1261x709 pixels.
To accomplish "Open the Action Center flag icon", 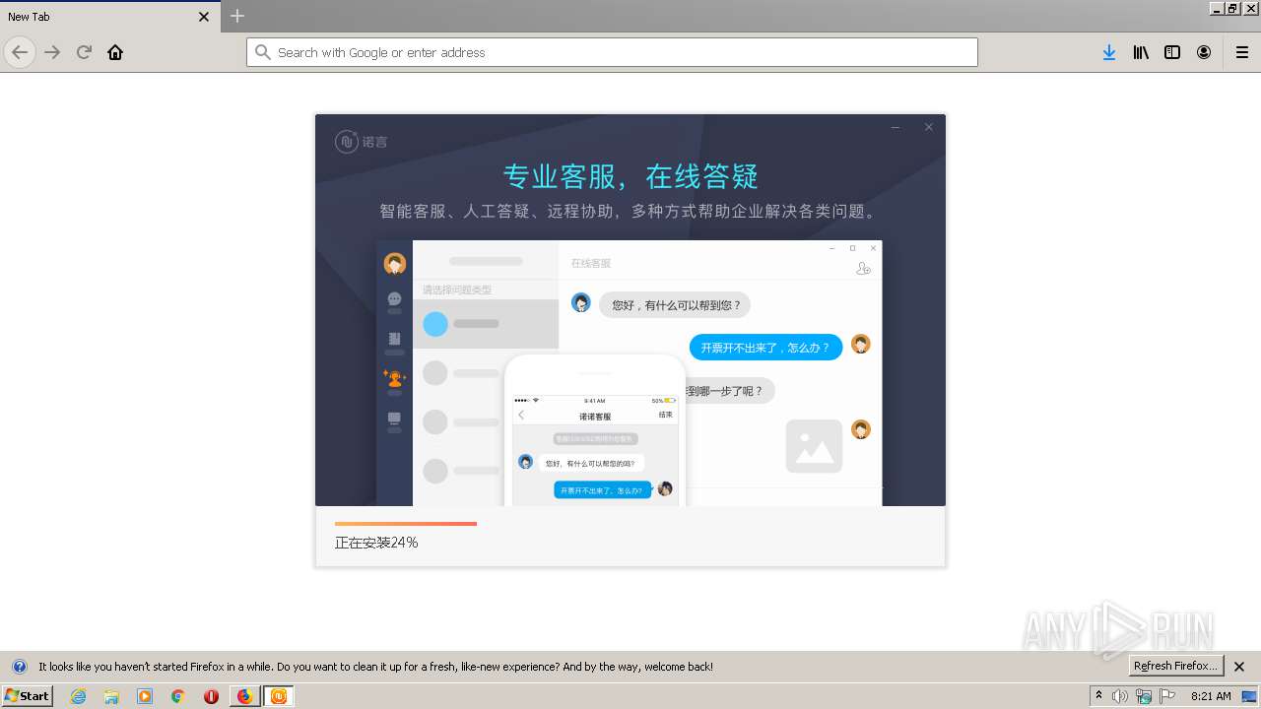I will point(1167,696).
